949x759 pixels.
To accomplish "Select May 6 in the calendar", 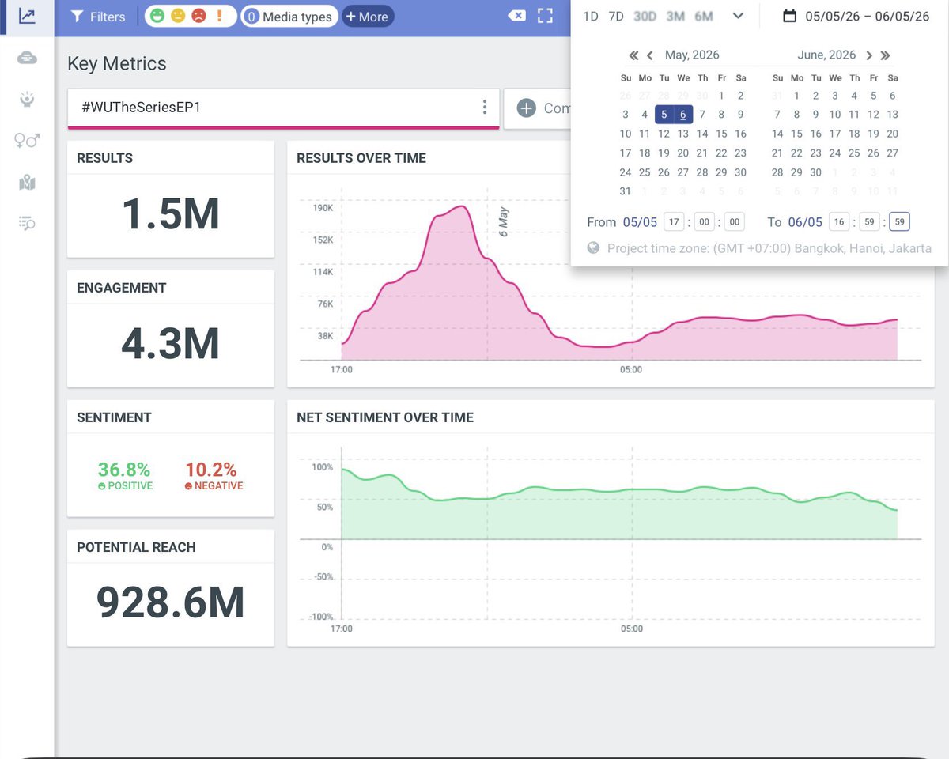I will click(x=683, y=115).
